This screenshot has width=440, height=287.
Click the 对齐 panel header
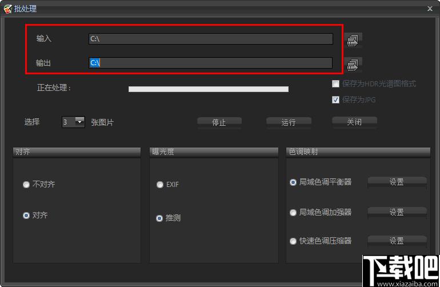pyautogui.click(x=77, y=152)
